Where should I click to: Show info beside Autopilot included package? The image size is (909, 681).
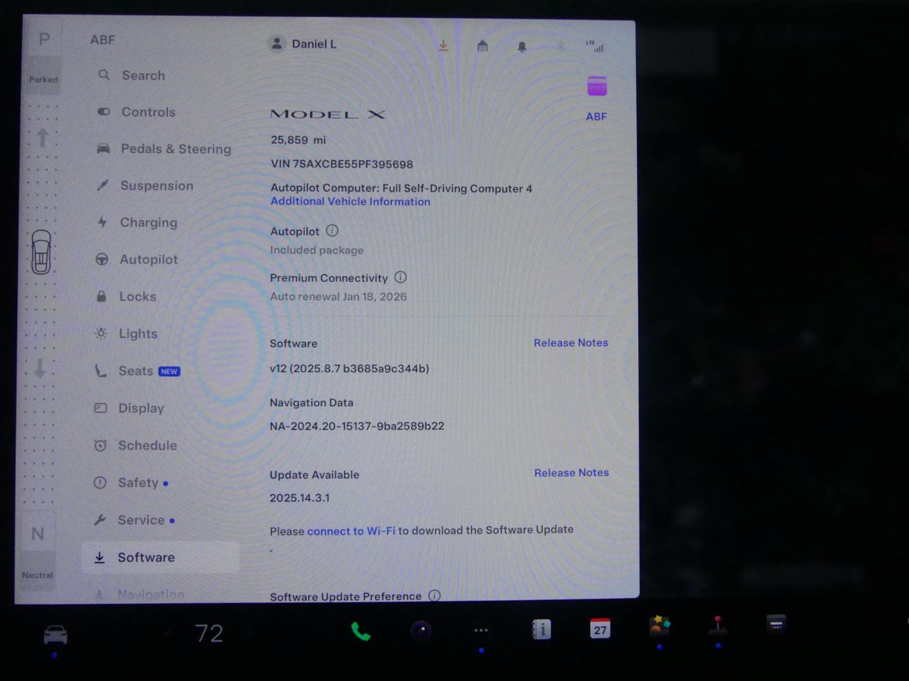tap(332, 231)
